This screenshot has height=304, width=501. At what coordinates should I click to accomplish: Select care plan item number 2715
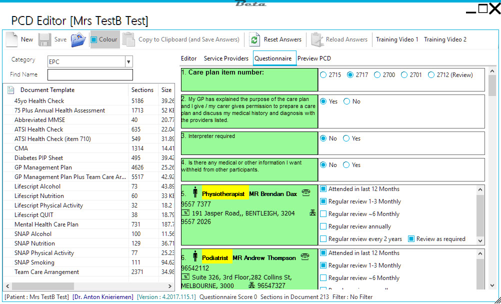click(x=323, y=75)
